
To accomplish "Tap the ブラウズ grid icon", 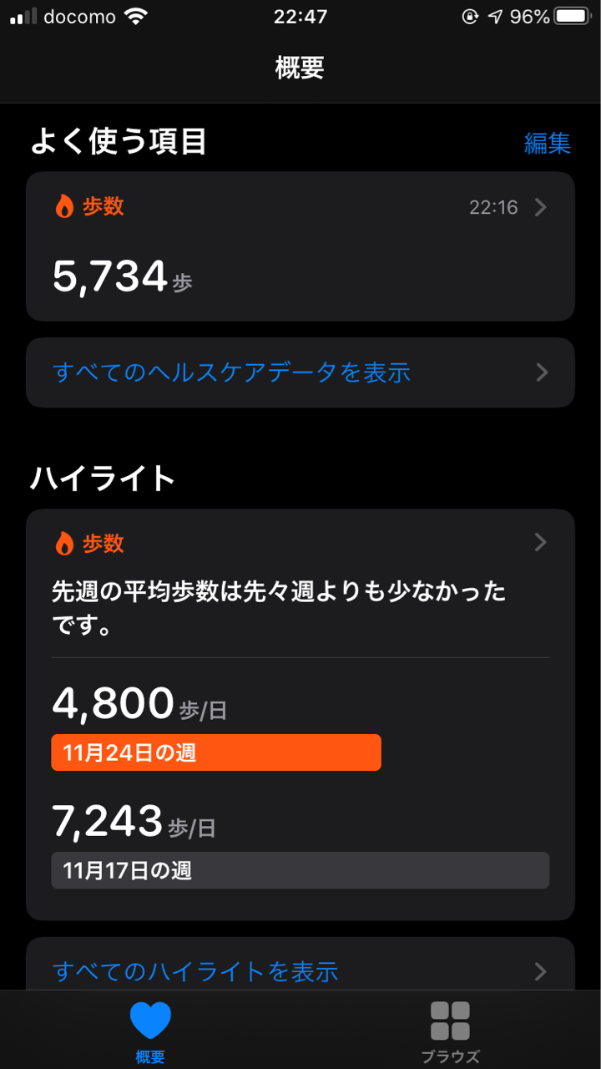I will pyautogui.click(x=450, y=1021).
